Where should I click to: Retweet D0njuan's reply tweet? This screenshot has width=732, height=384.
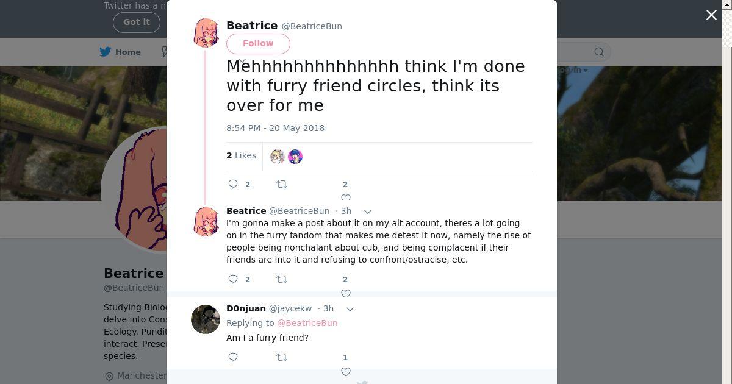pyautogui.click(x=282, y=357)
